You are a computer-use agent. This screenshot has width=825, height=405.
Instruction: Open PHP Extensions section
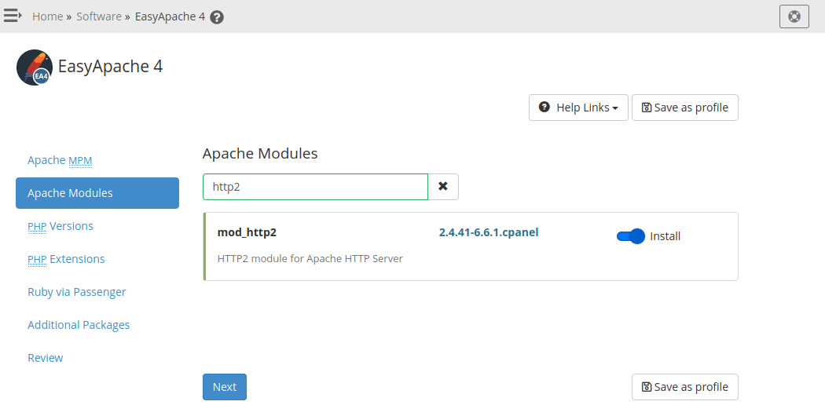coord(66,259)
